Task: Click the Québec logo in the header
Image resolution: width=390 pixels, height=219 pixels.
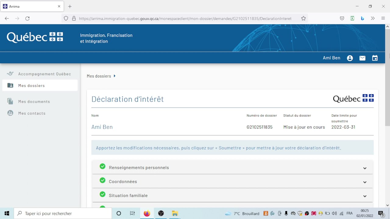Action: (x=35, y=37)
